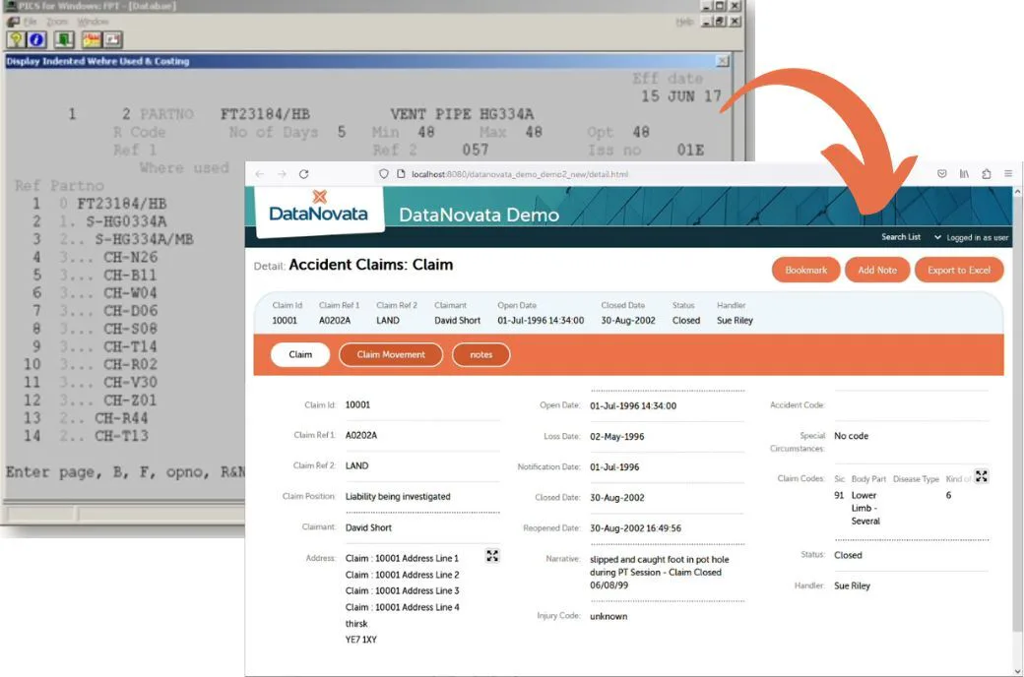Switch to the notes tab
Viewport: 1024px width, 677px height.
pos(480,354)
